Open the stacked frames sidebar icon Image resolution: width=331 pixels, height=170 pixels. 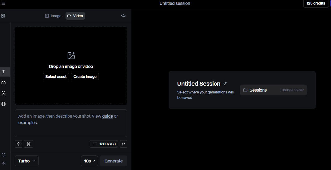(x=4, y=104)
